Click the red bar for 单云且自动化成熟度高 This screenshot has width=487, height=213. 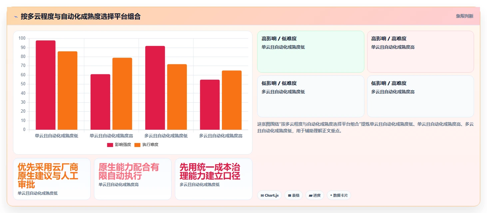100,102
